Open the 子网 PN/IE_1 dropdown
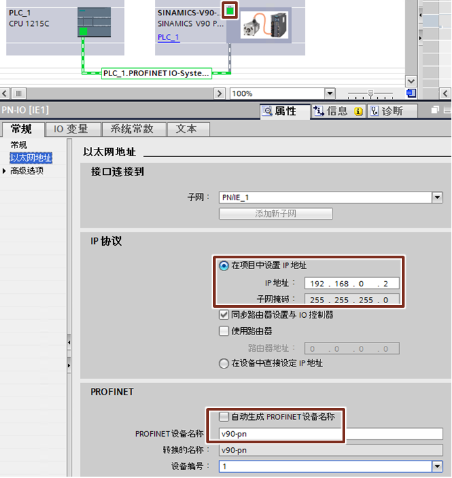Screen dimensions: 452x478 pyautogui.click(x=437, y=197)
